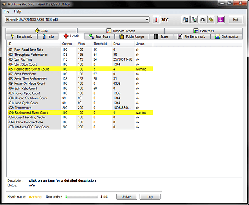
Task: Click the orange Health status warning text
Action: pos(35,197)
